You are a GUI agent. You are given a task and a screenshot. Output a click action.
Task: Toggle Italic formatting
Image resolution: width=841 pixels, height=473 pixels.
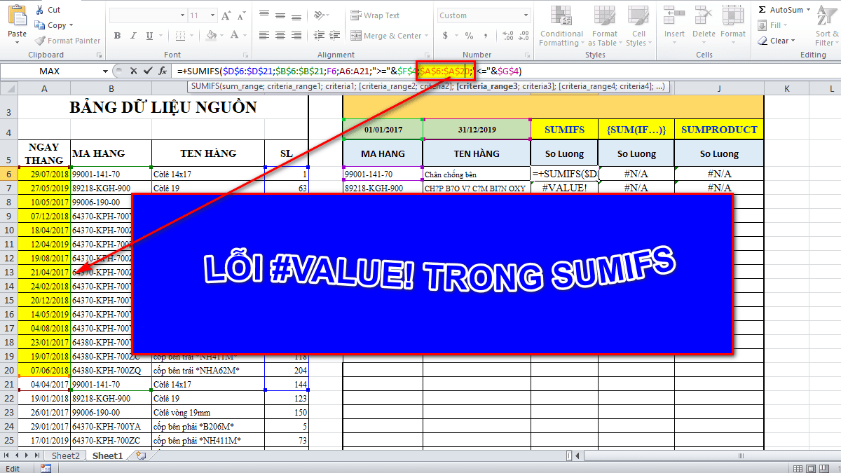[133, 36]
